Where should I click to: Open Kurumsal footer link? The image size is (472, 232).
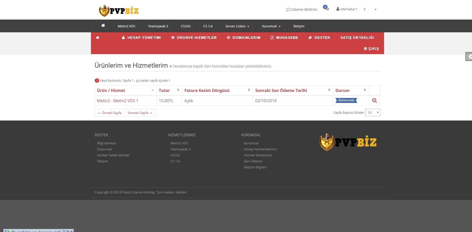(x=251, y=143)
